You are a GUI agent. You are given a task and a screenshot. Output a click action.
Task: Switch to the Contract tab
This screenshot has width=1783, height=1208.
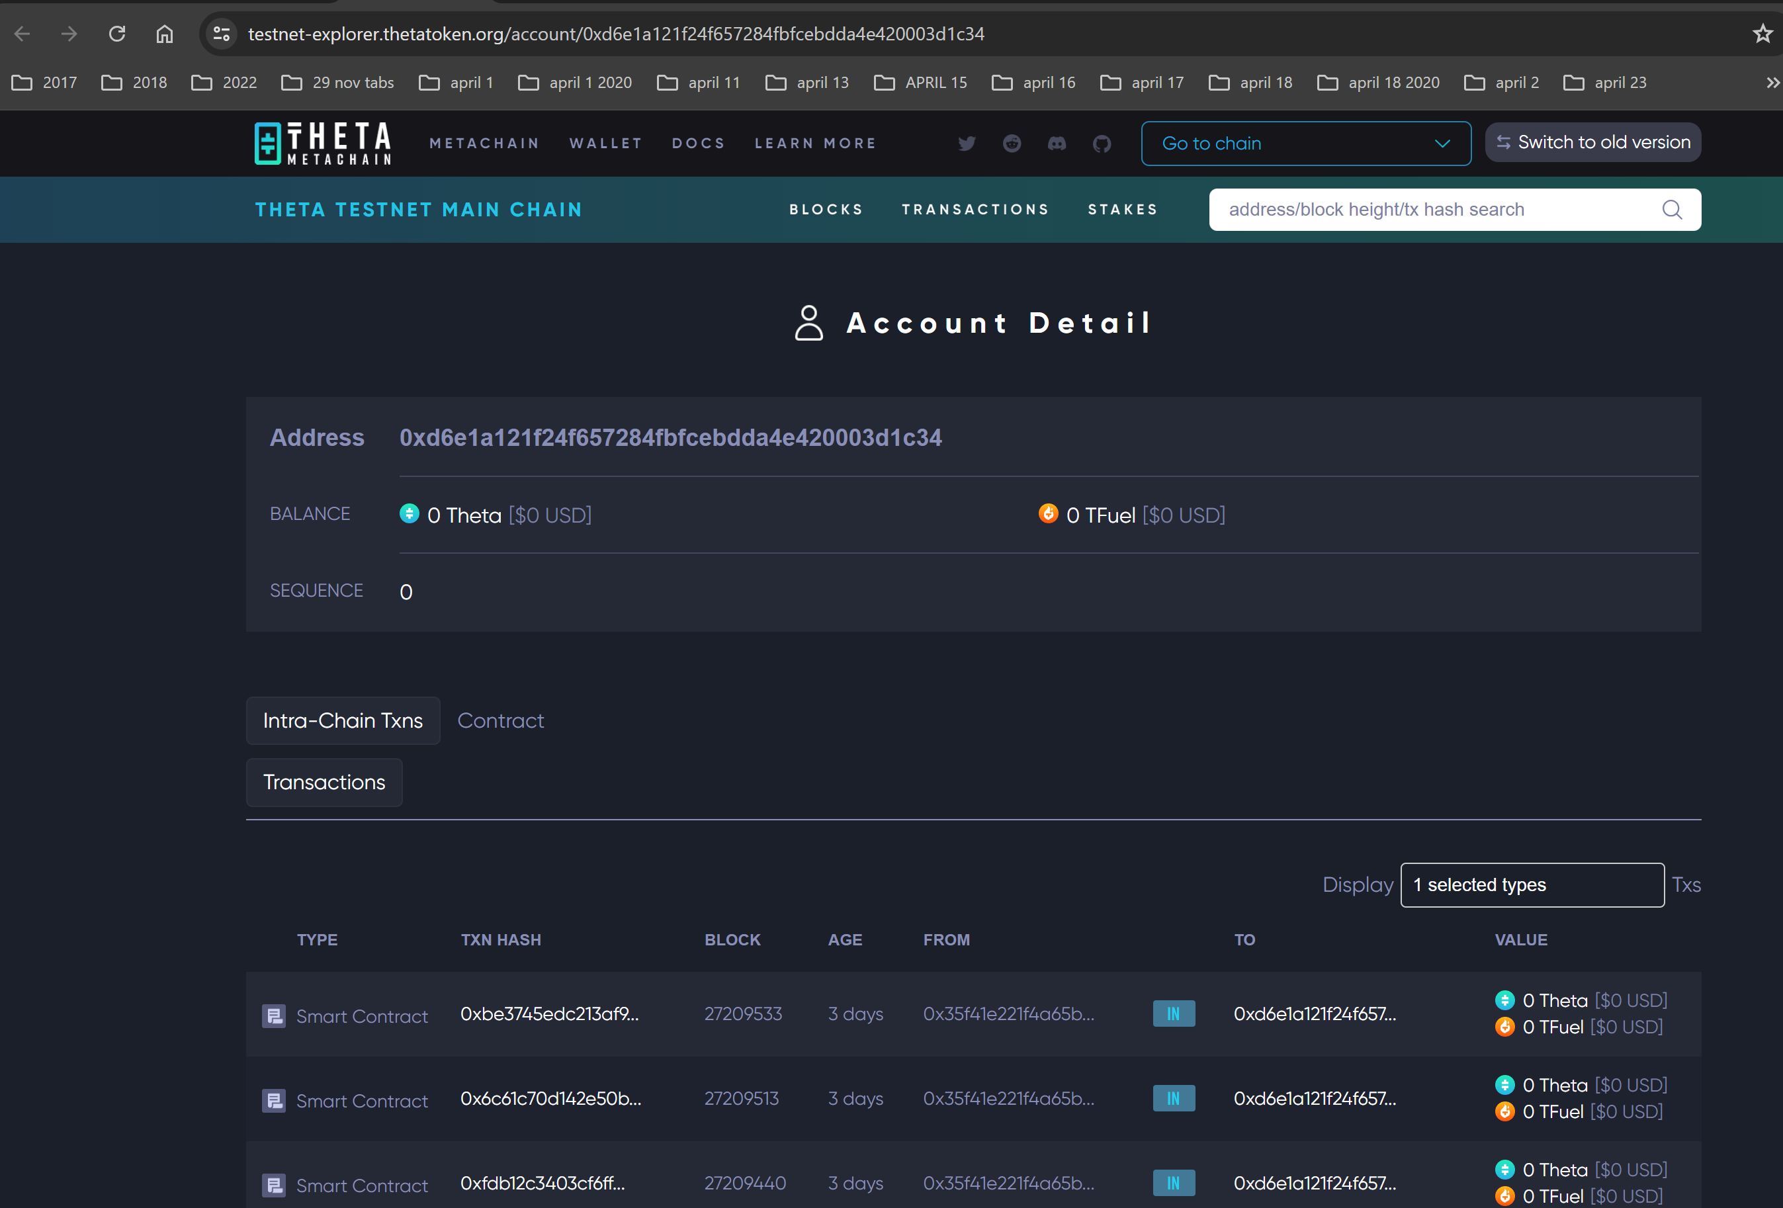[x=500, y=720]
